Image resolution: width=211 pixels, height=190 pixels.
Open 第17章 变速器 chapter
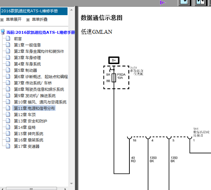(27, 146)
